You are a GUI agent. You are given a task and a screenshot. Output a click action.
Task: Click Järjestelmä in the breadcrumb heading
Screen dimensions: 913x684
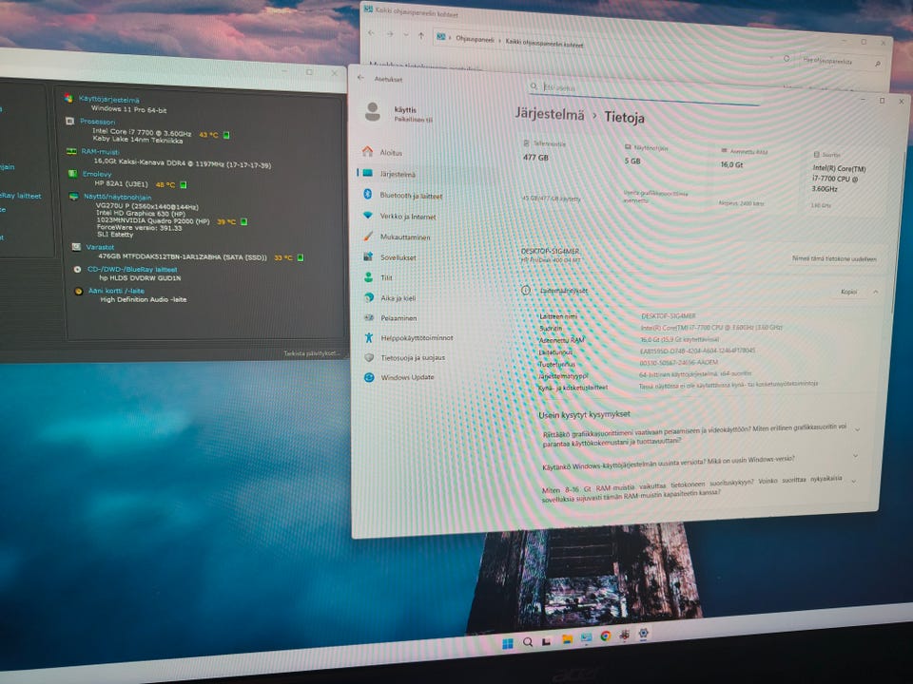click(549, 114)
